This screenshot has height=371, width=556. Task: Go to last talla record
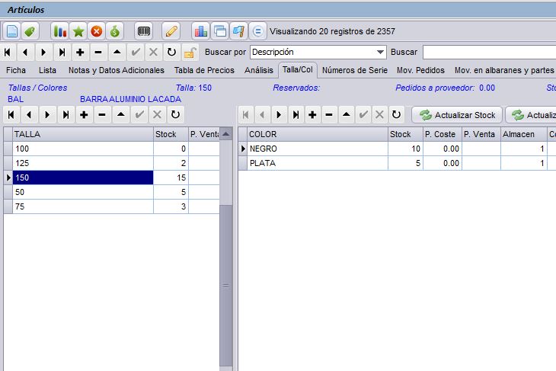click(x=66, y=114)
